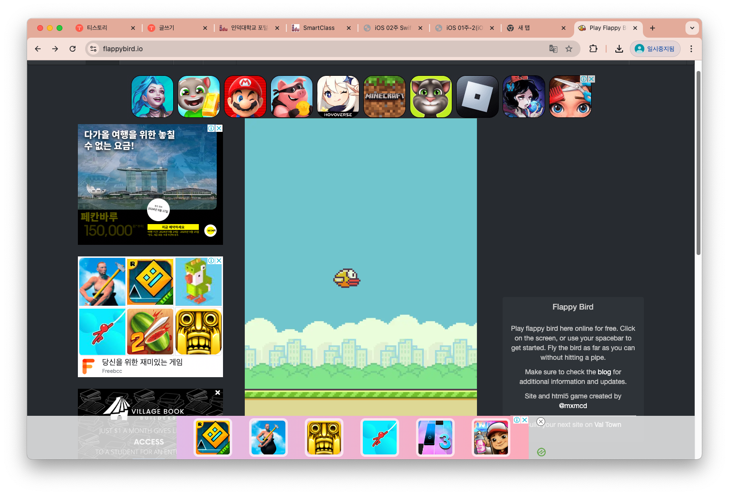Click the blue-haired girl game icon in top ad
The image size is (729, 495).
pos(152,97)
